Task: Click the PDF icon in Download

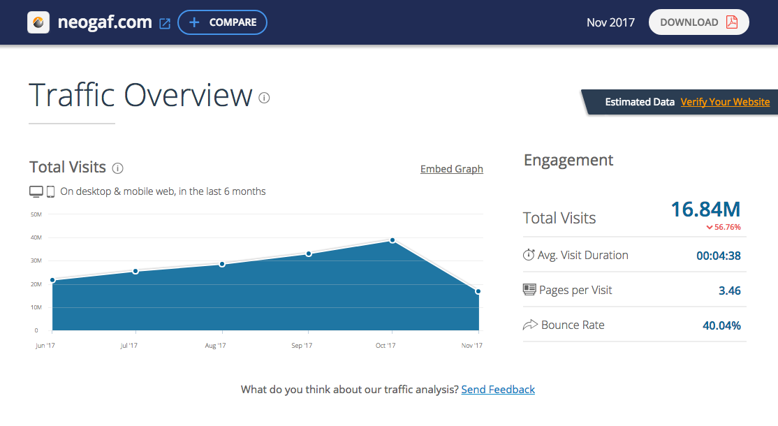Action: (732, 22)
